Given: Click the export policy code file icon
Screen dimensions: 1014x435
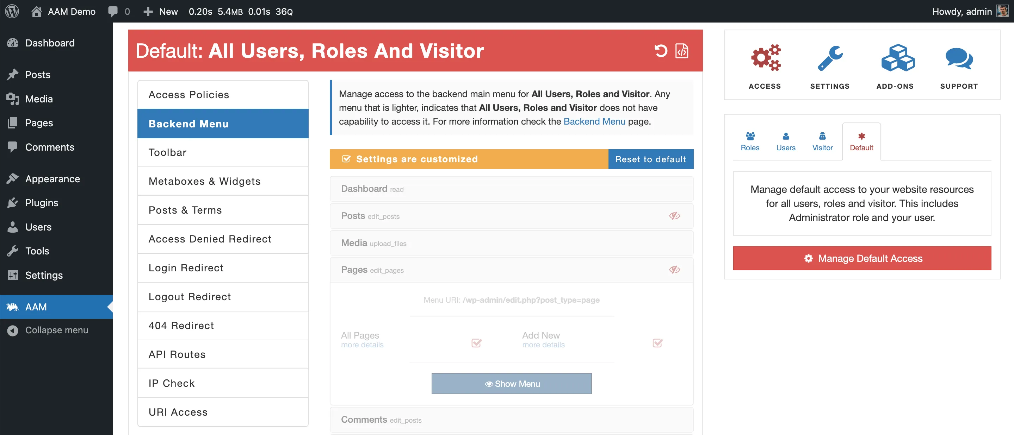Looking at the screenshot, I should pyautogui.click(x=682, y=51).
